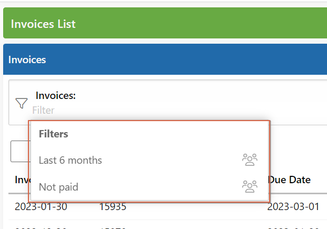
Task: Open the invoice dated 2023-01-30
Action: (41, 207)
